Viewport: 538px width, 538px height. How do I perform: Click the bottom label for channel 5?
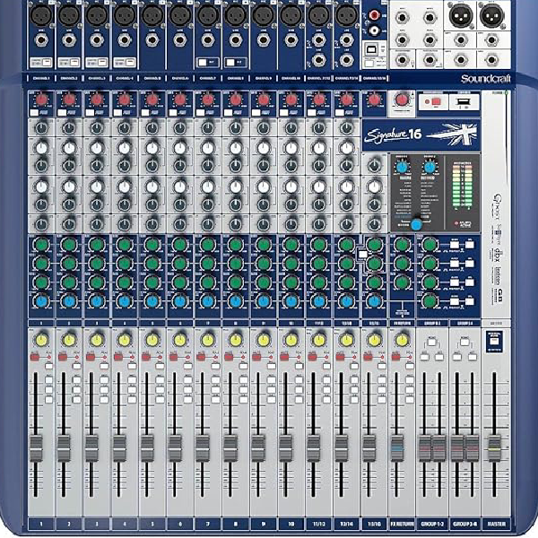point(152,524)
